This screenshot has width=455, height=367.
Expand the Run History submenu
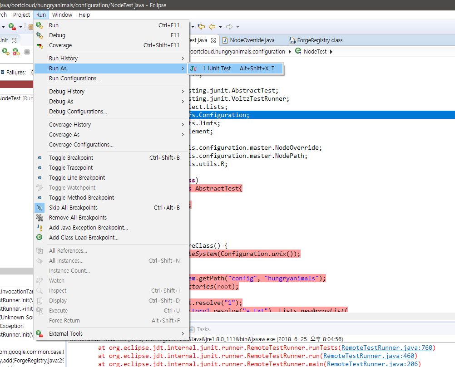pos(183,58)
